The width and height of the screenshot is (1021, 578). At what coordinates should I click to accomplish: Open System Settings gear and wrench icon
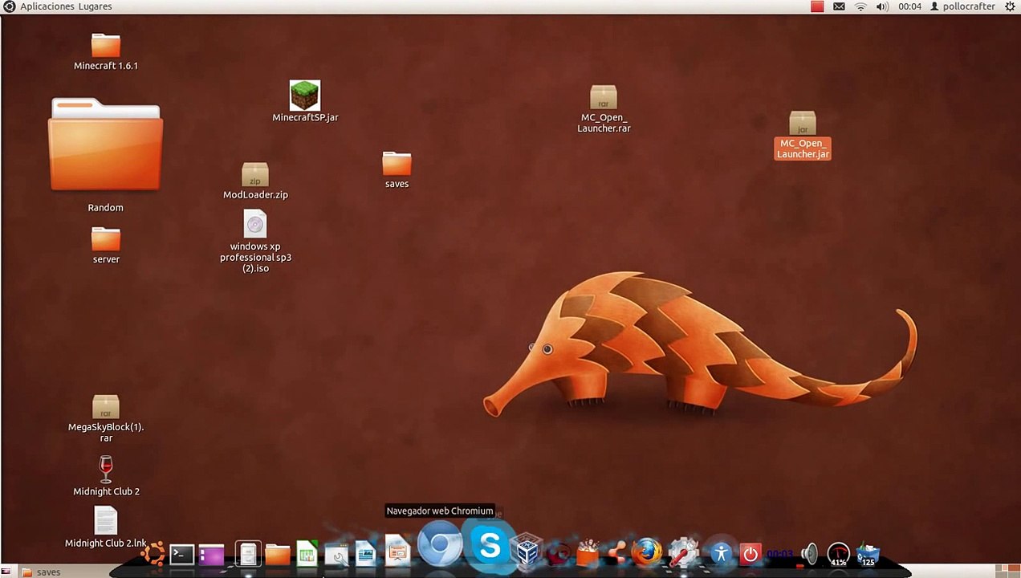coord(683,552)
